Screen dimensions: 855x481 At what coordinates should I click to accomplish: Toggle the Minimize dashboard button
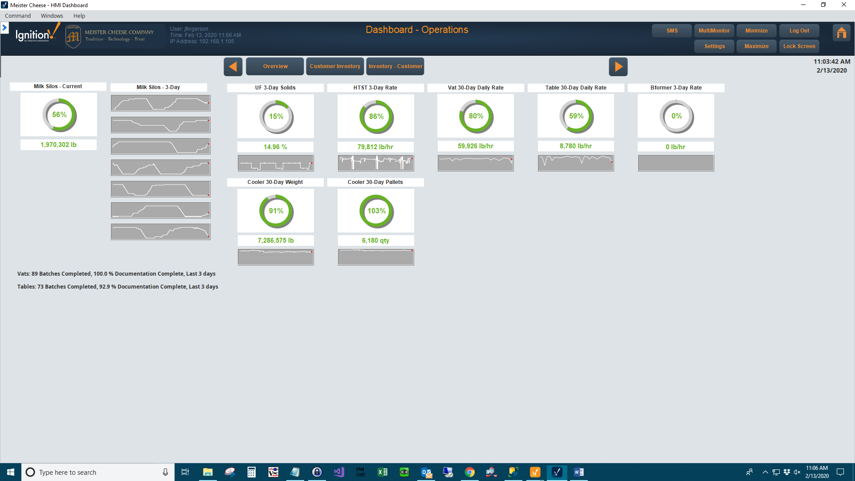[x=756, y=30]
